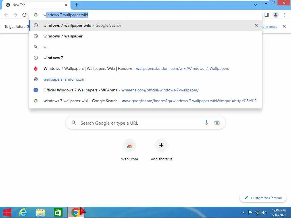Open Official Windows 7 Wallpapers WPArena suggestion
Screen dimensions: 291x218
[145, 90]
